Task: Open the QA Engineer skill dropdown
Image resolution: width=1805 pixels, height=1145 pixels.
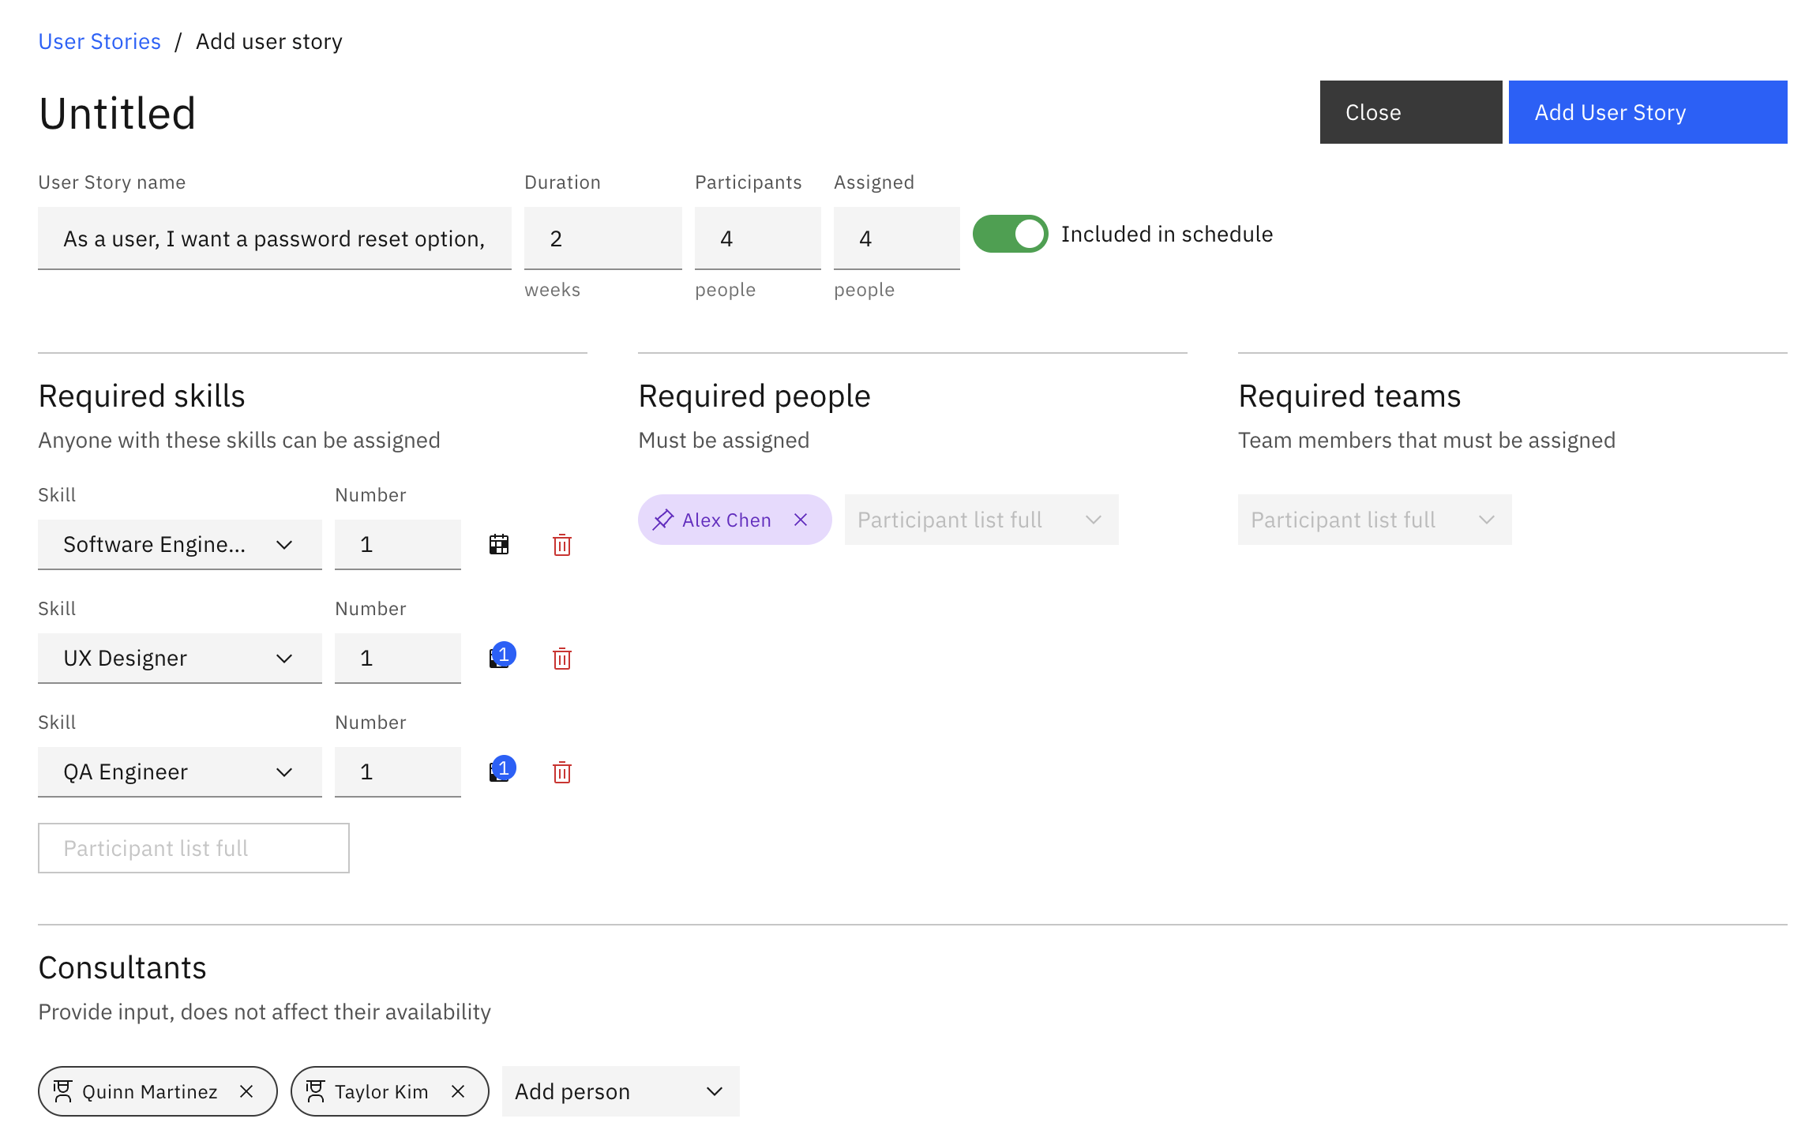Action: (x=180, y=772)
